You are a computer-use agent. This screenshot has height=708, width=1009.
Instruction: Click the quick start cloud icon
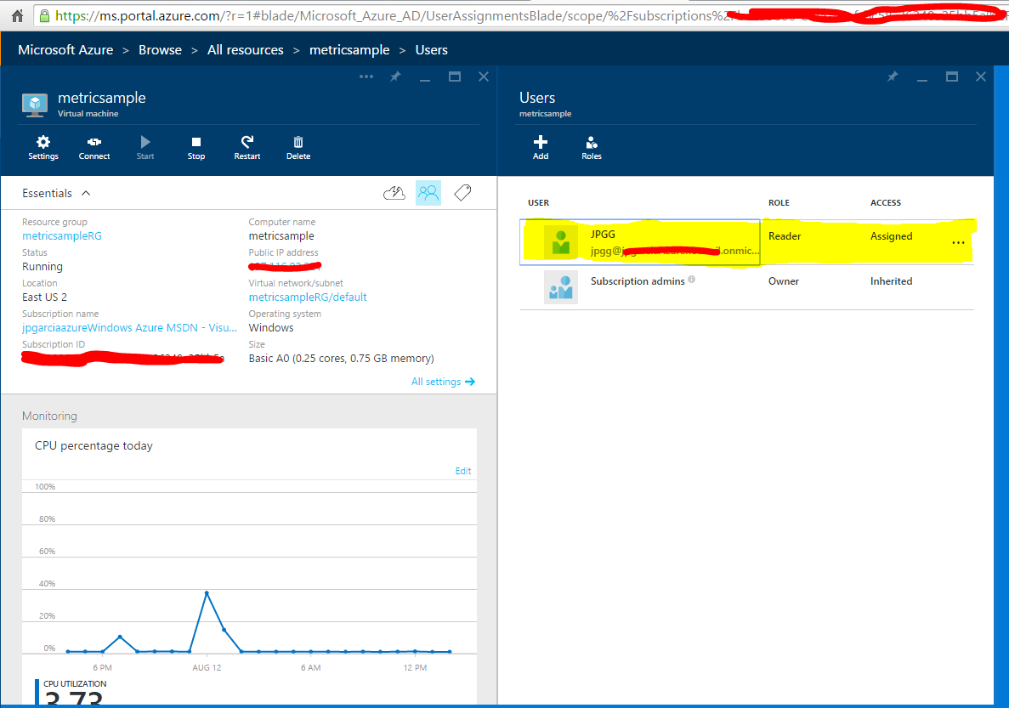click(x=394, y=193)
